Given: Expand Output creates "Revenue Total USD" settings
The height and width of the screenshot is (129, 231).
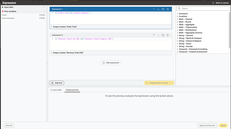Looking at the screenshot, I should 52,53.
